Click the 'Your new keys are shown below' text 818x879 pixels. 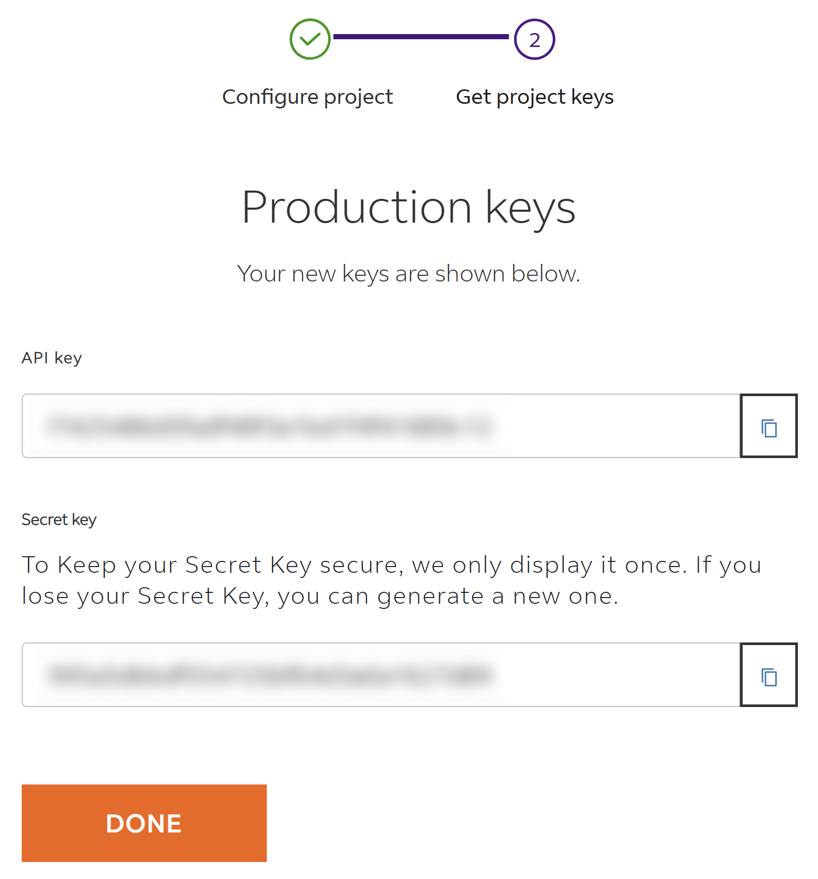click(x=409, y=274)
